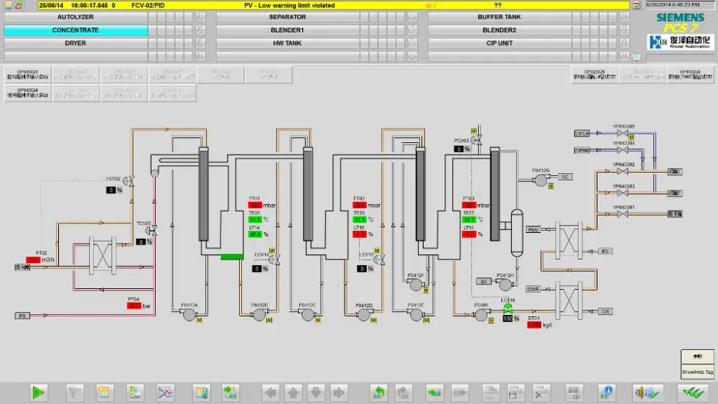Open pump P0412A faceplate symbol

coord(189,315)
